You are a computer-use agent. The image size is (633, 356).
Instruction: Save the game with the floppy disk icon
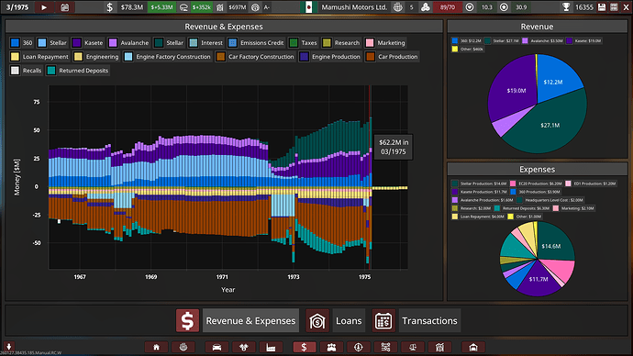click(602, 7)
